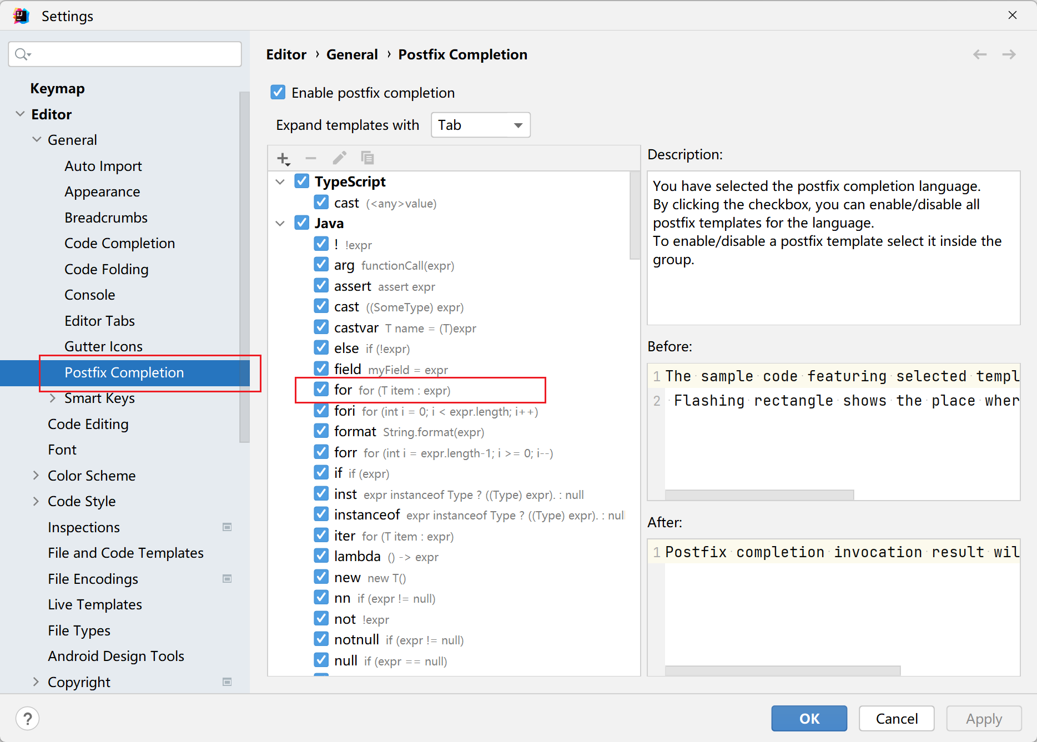Open the Code Completion settings page
1037x742 pixels.
pyautogui.click(x=119, y=243)
